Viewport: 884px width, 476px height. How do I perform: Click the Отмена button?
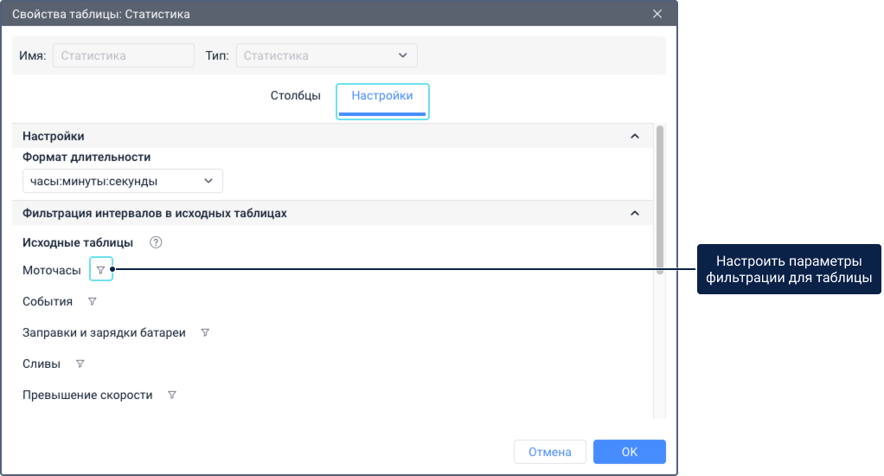pyautogui.click(x=549, y=452)
